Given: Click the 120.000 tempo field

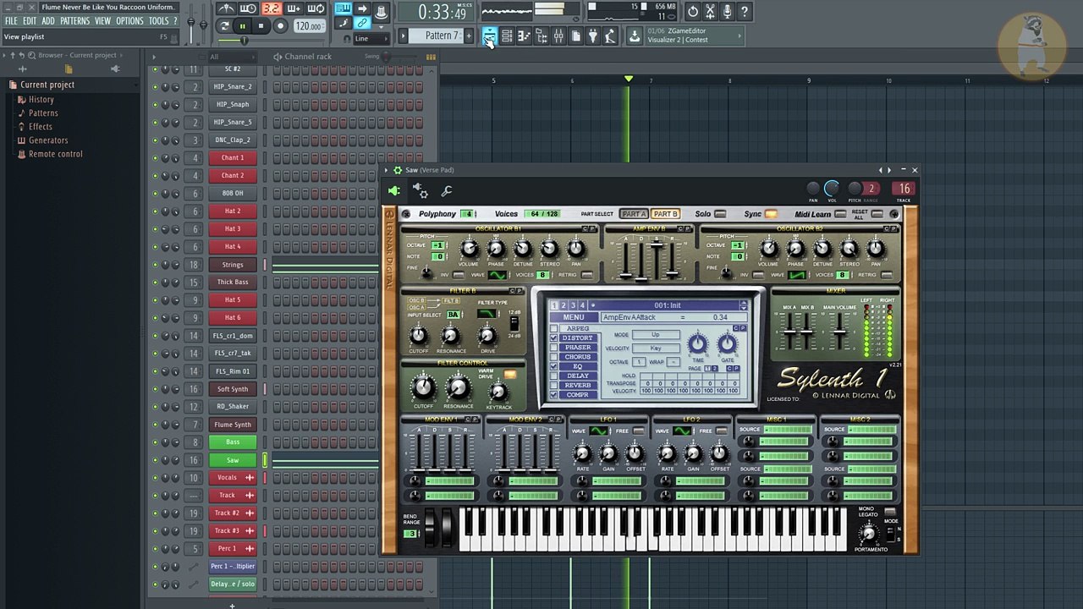Looking at the screenshot, I should 308,26.
